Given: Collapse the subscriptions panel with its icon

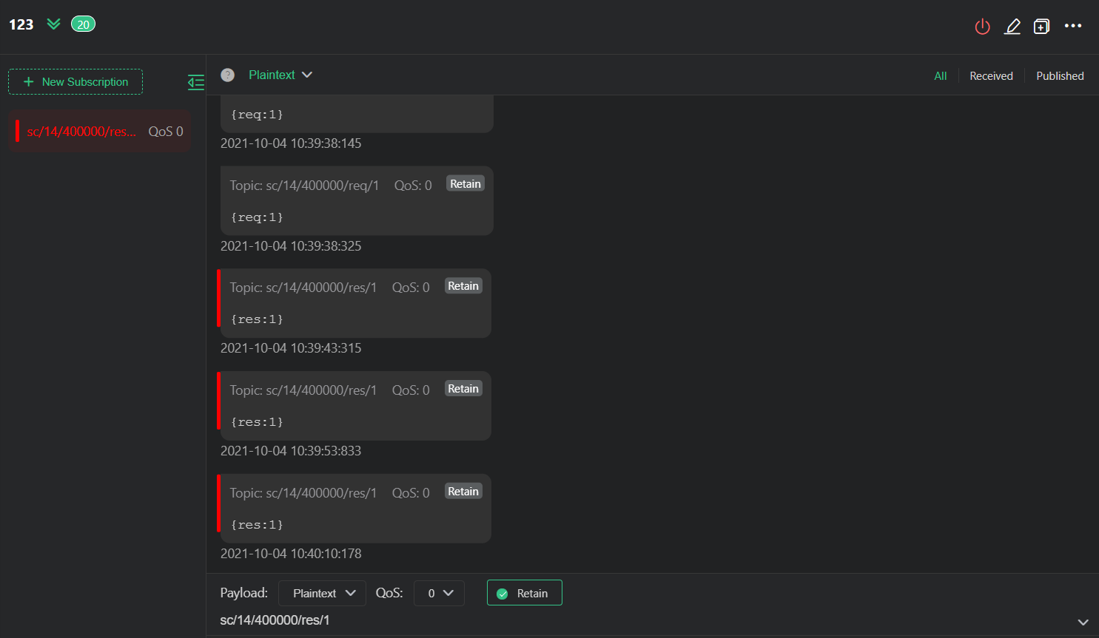Looking at the screenshot, I should [195, 82].
